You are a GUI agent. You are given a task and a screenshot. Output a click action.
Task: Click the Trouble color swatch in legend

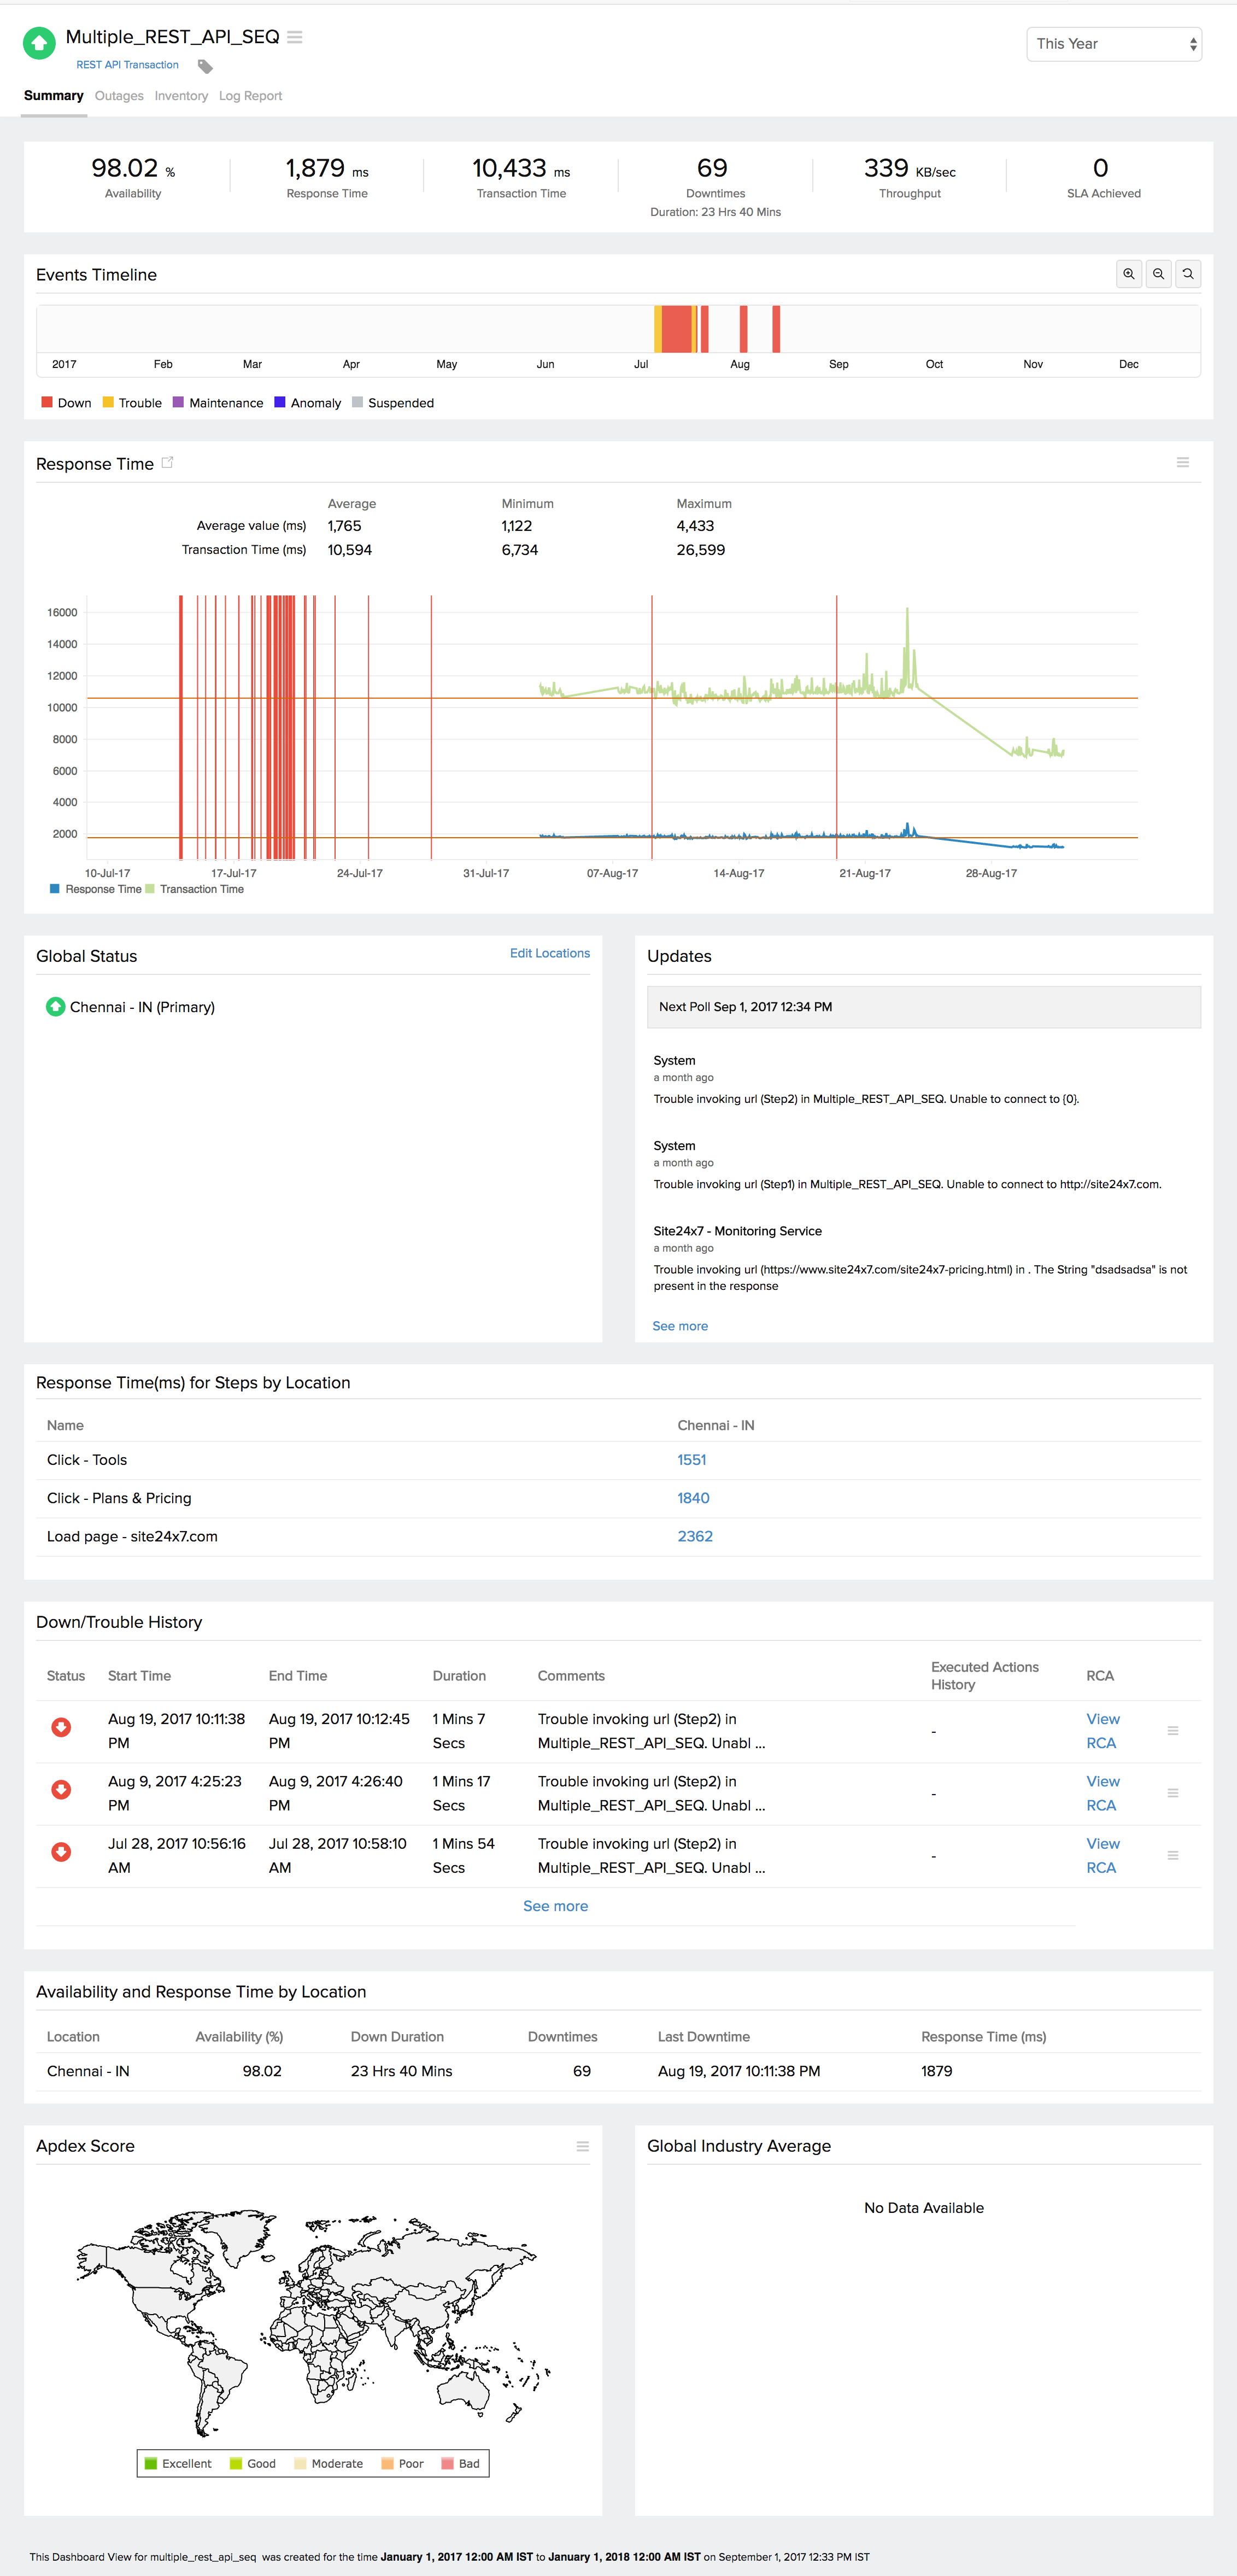(x=108, y=403)
